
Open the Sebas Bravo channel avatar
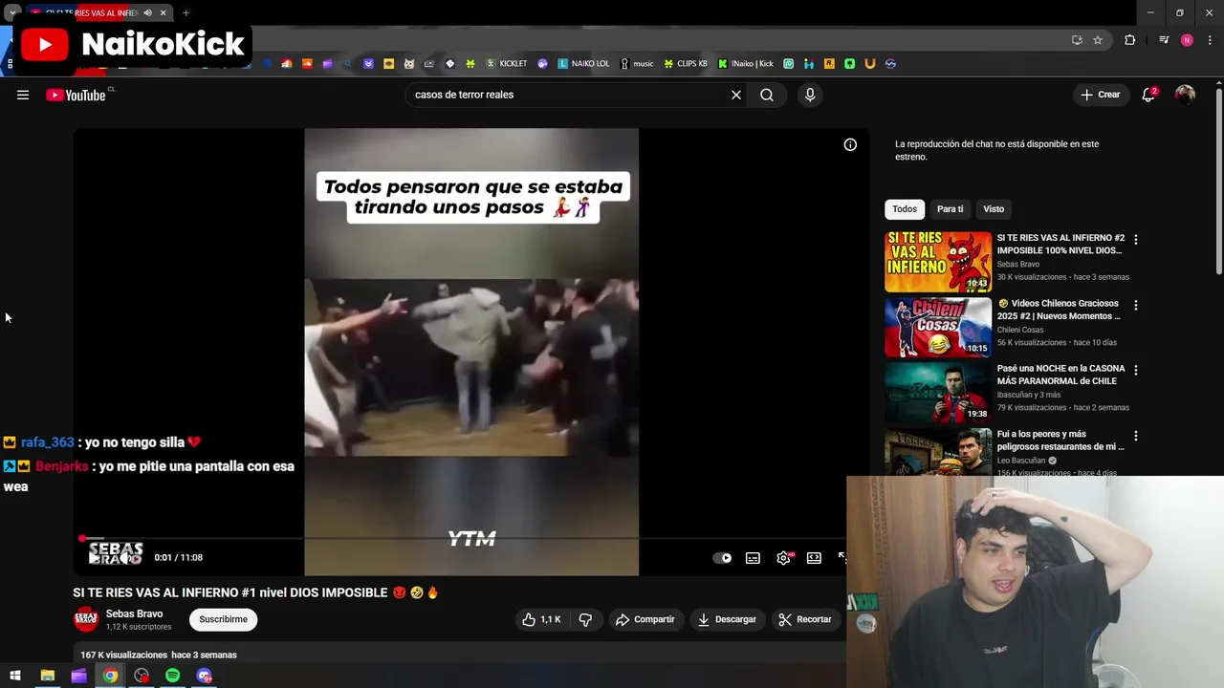(x=86, y=619)
